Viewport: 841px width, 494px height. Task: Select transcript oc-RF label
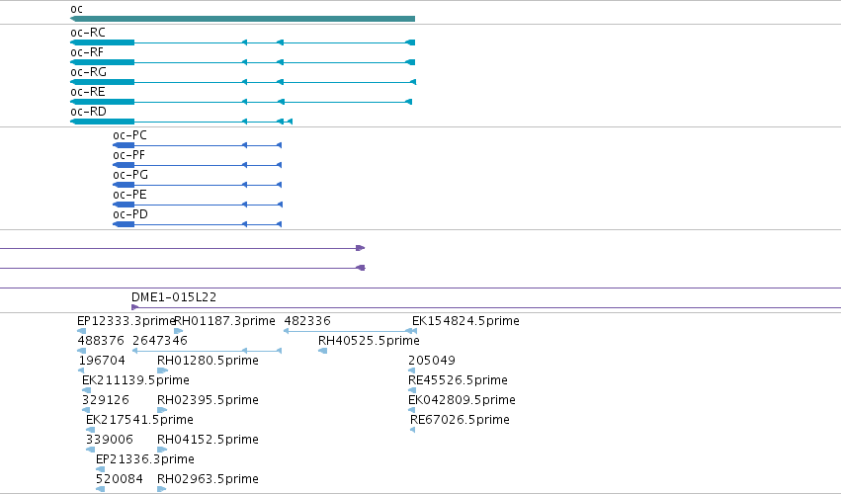point(87,52)
